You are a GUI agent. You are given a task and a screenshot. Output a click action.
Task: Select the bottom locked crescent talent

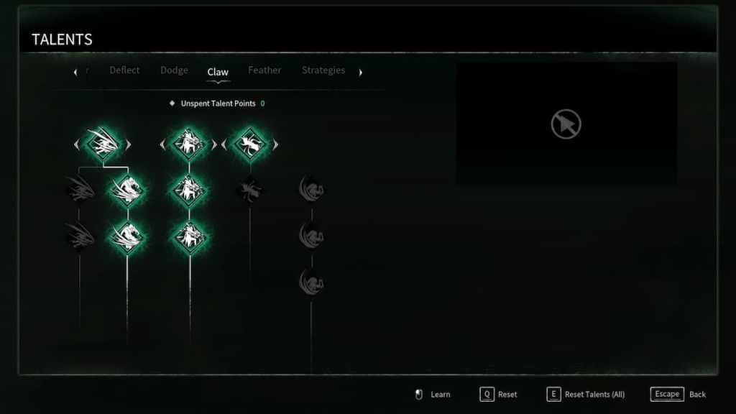[x=312, y=282]
